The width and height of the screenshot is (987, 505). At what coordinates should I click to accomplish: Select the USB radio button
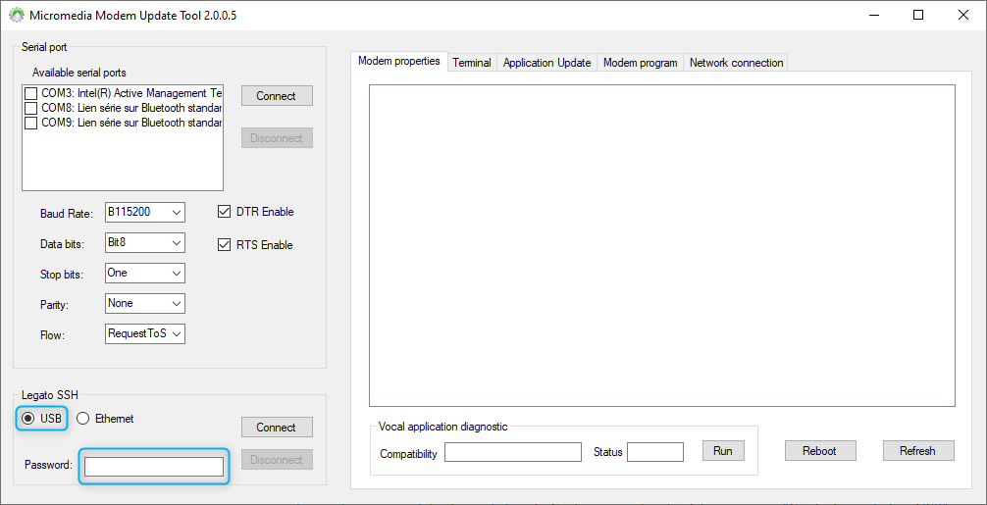28,419
